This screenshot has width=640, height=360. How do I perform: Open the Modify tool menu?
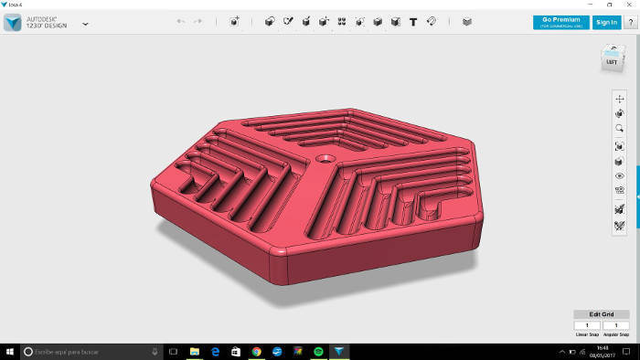point(324,21)
